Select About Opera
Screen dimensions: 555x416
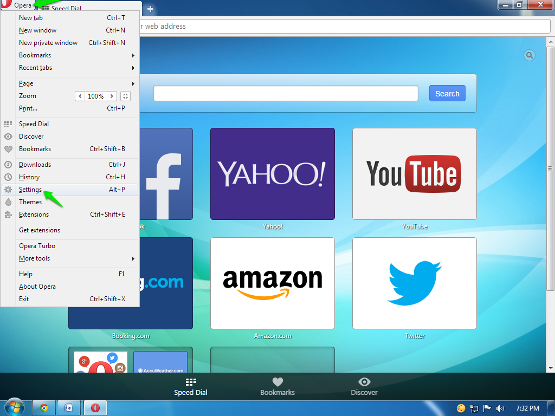tap(70, 287)
